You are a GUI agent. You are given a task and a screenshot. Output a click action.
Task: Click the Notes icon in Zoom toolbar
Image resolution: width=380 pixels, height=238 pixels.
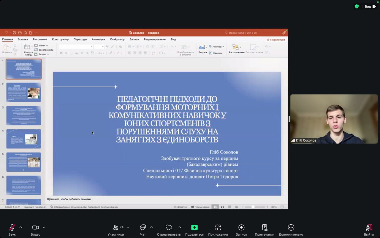pos(265,228)
